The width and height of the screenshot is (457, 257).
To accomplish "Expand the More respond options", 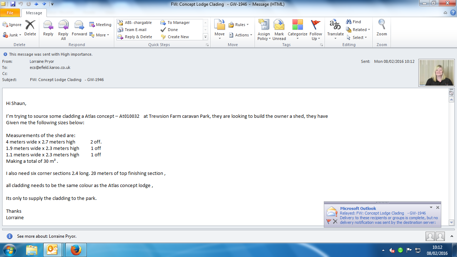I will point(99,35).
